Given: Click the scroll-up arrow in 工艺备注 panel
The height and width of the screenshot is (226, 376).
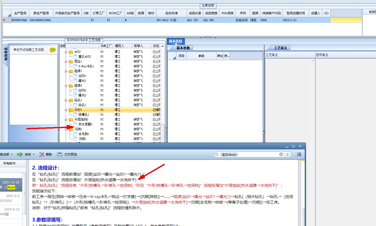Looking at the screenshot, I should (x=313, y=61).
